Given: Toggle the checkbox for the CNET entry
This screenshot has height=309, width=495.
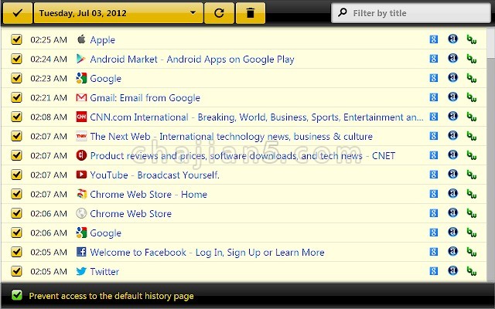Looking at the screenshot, I should click(x=16, y=155).
